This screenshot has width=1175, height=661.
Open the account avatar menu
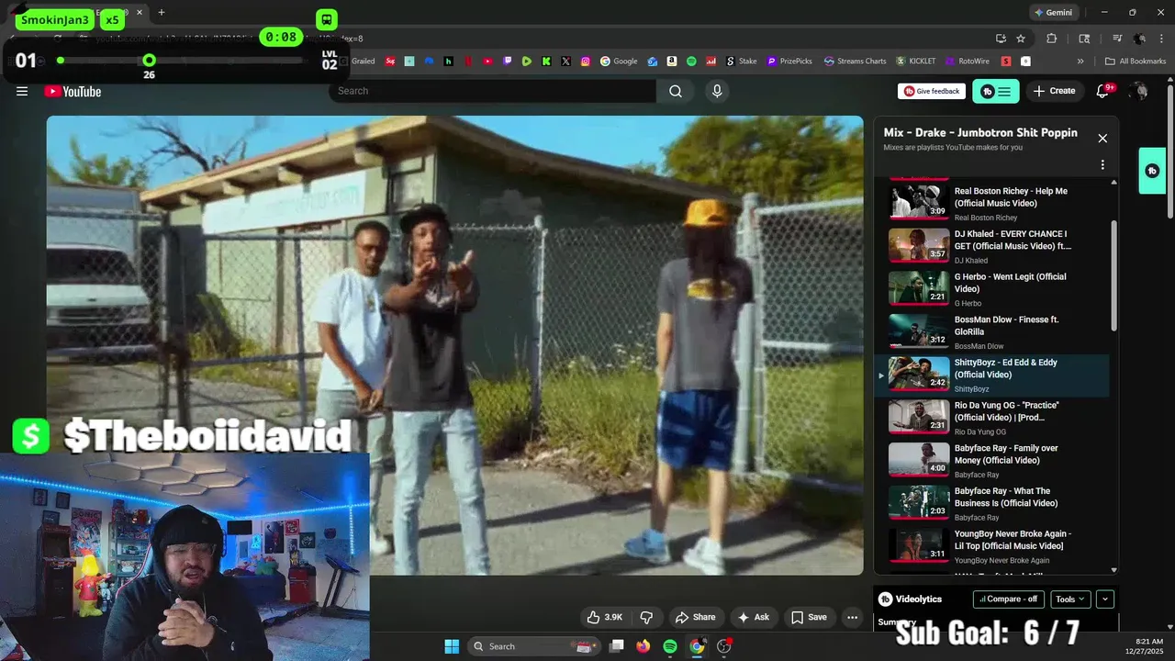coord(1139,91)
